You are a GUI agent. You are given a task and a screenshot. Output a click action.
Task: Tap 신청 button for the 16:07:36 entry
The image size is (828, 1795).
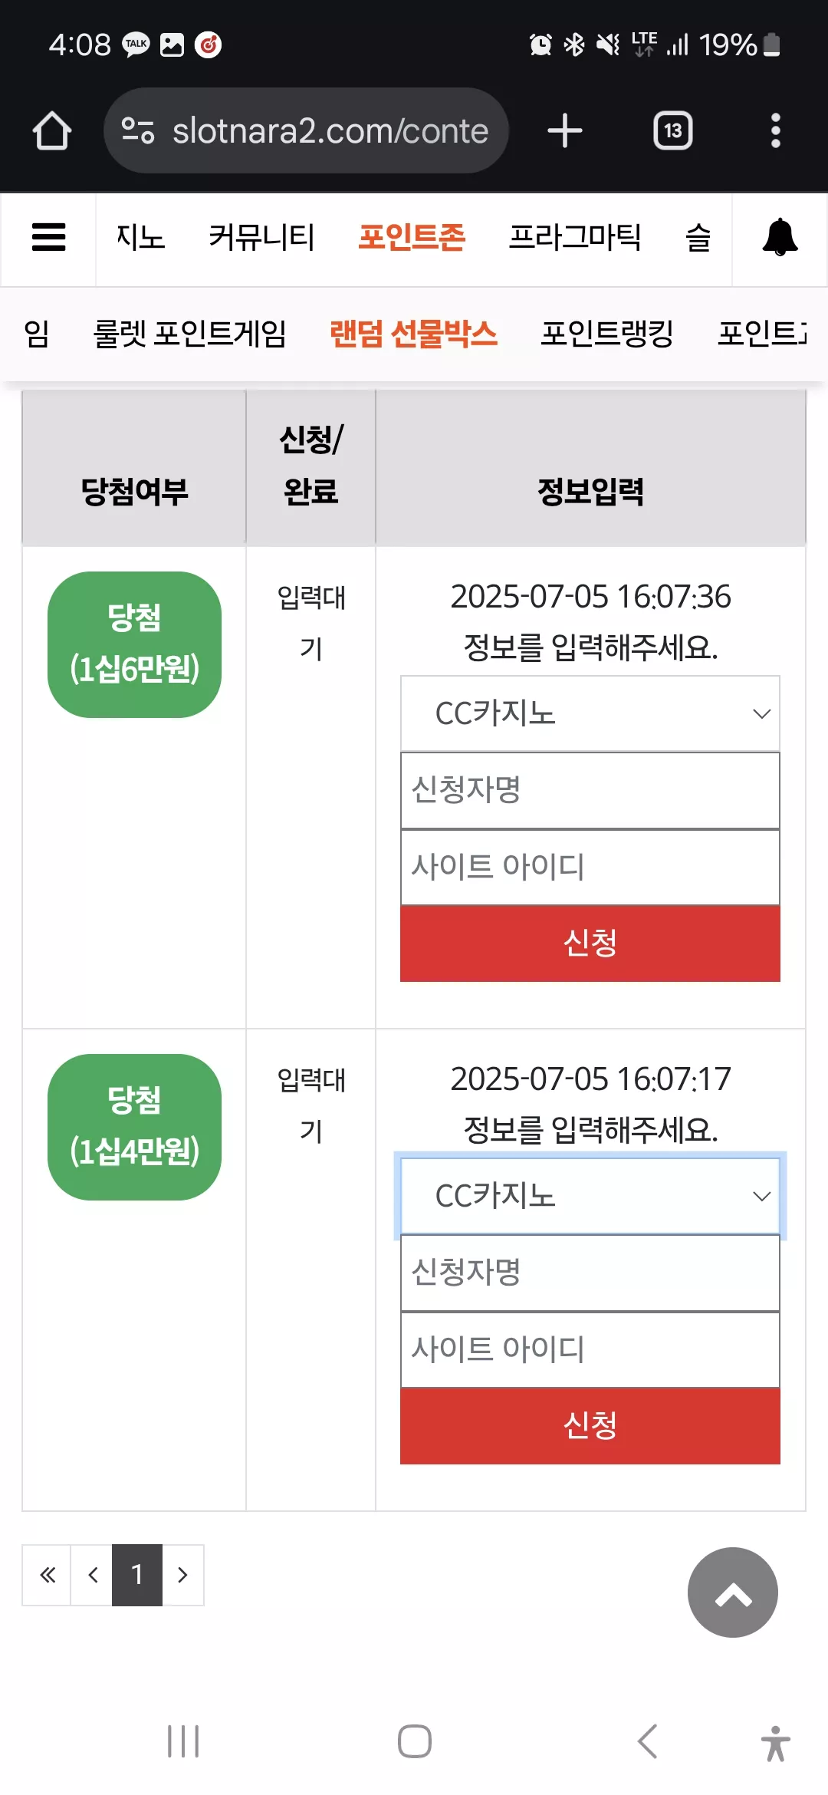pos(590,943)
